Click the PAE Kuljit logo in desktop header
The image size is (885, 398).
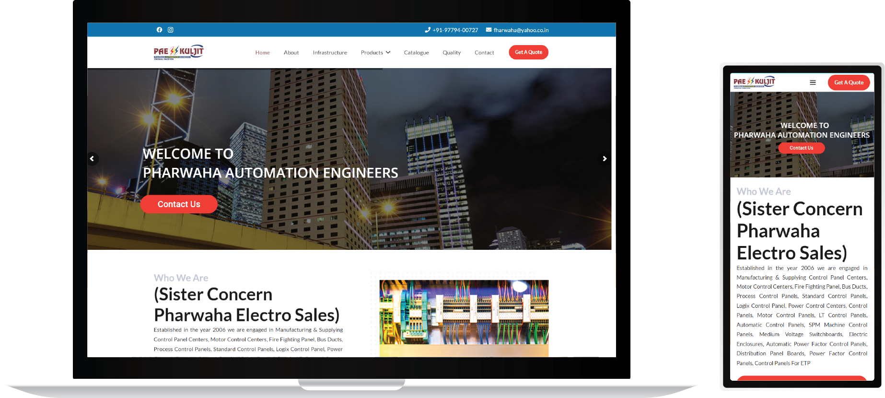179,52
